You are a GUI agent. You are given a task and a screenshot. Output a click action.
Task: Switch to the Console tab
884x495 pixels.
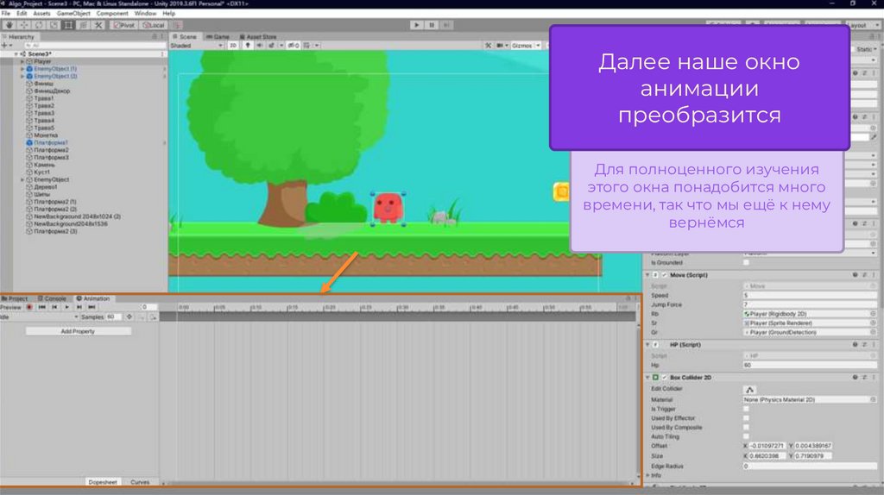[x=54, y=298]
